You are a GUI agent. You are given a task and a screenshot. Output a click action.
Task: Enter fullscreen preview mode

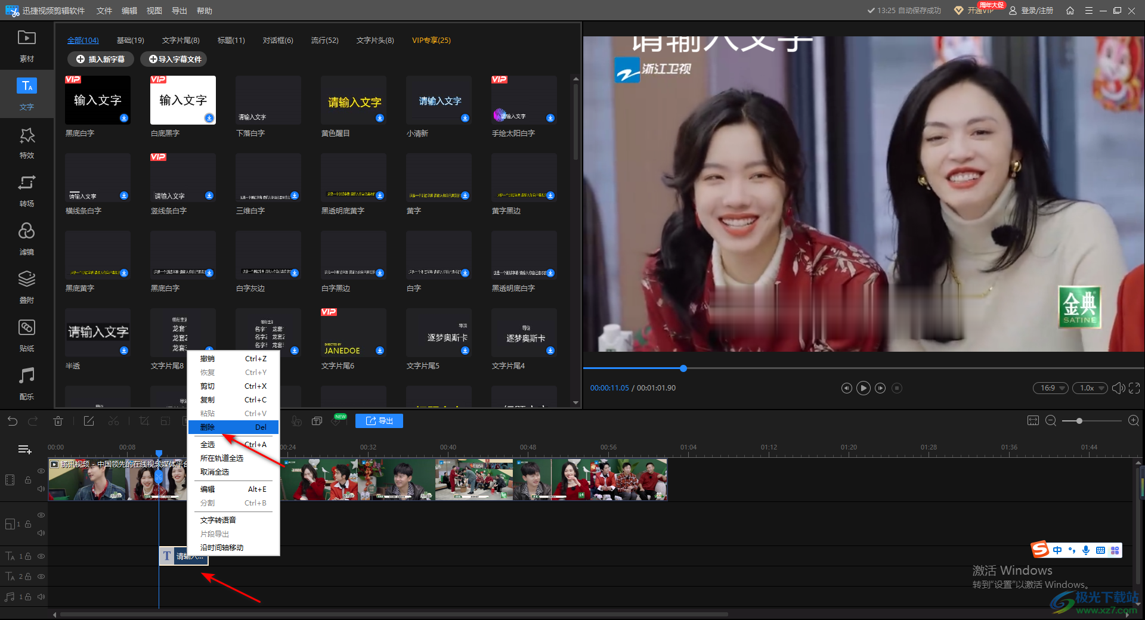click(1134, 388)
